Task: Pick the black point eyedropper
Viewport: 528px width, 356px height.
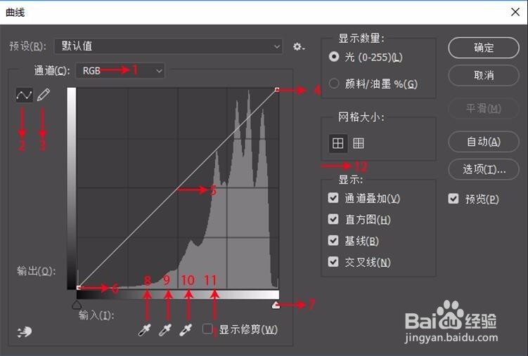Action: click(x=145, y=330)
